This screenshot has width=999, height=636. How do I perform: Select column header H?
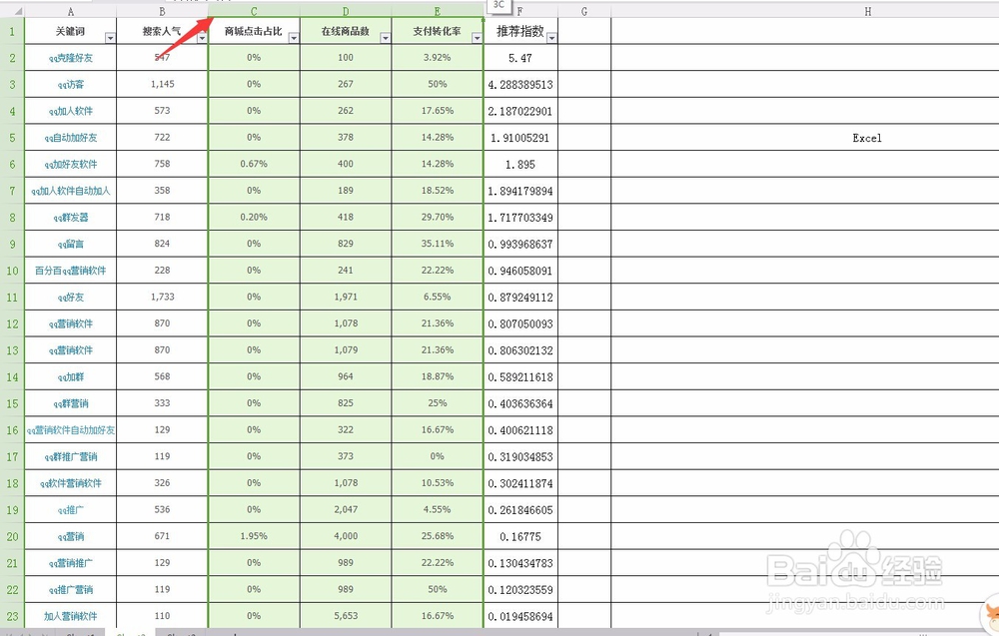click(x=867, y=11)
